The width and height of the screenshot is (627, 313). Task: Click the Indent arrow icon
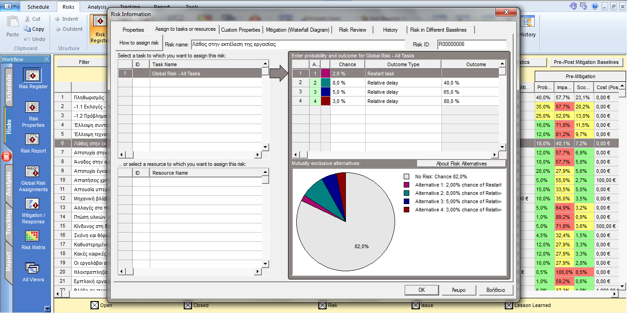[57, 19]
